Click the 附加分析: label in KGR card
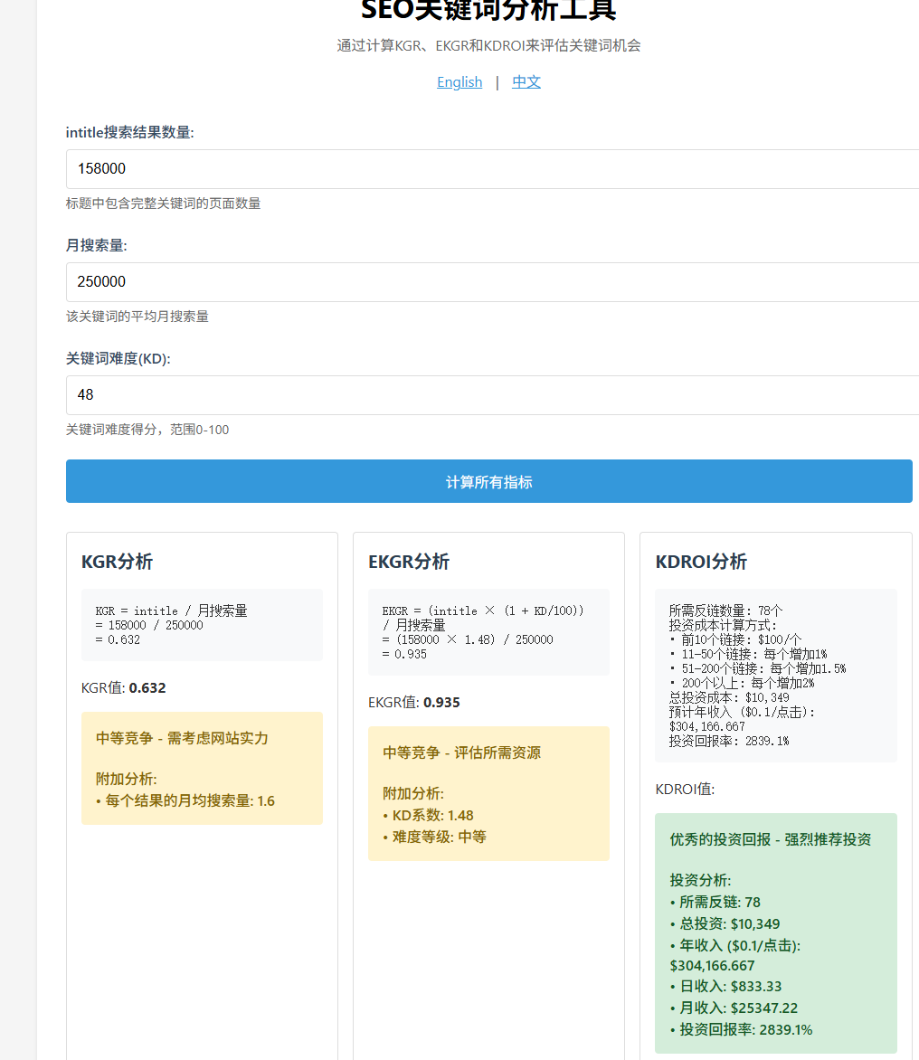 click(x=127, y=780)
